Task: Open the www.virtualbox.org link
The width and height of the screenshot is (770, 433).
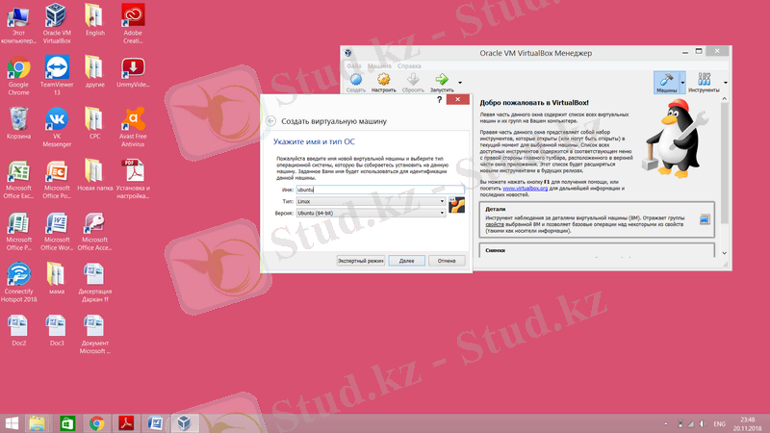Action: (525, 188)
